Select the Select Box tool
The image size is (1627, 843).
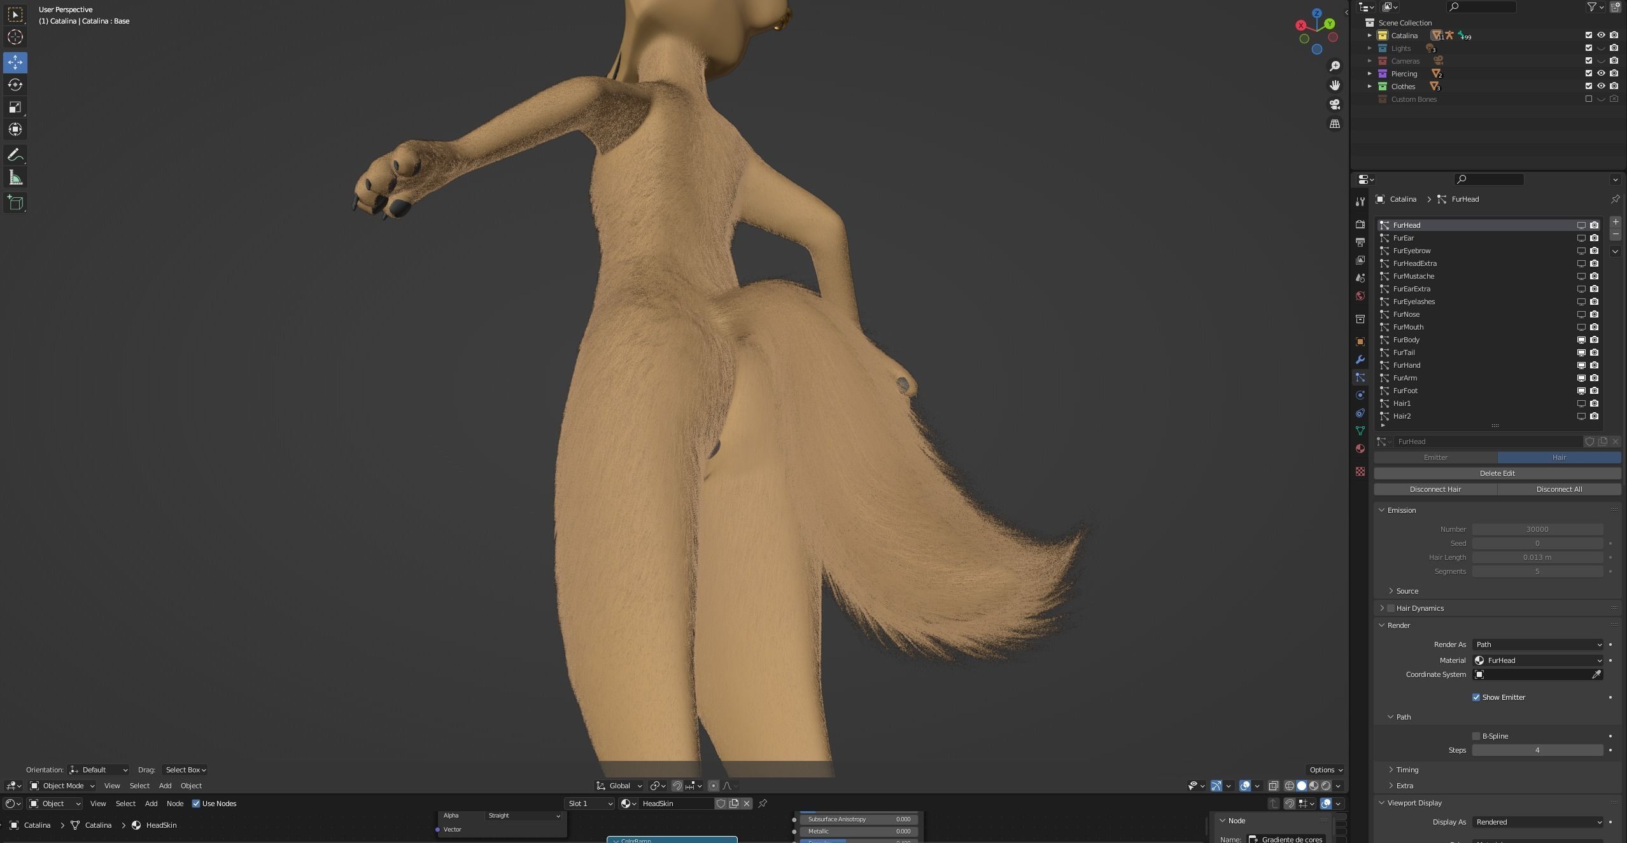(x=15, y=15)
